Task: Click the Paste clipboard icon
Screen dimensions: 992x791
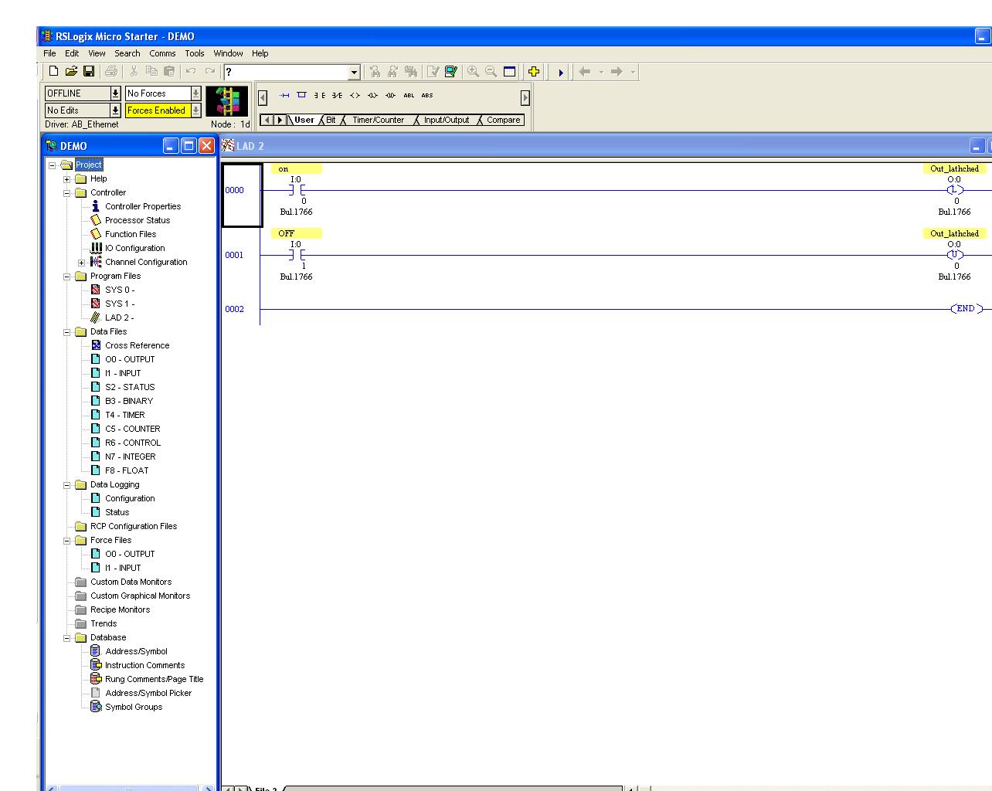Action: click(x=169, y=72)
